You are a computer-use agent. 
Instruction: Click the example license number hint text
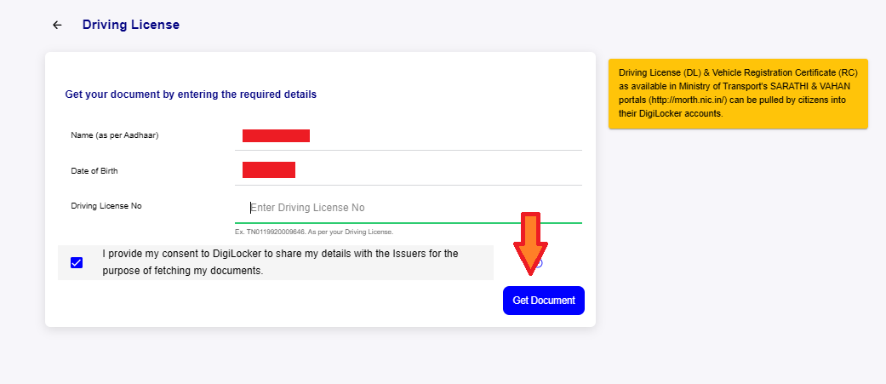(x=313, y=232)
